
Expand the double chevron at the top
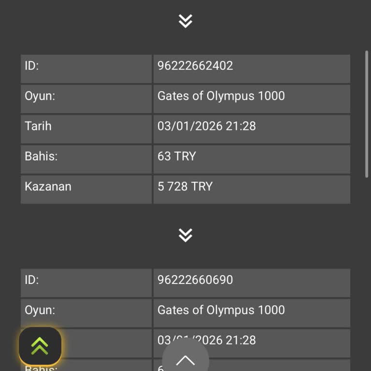pos(185,21)
